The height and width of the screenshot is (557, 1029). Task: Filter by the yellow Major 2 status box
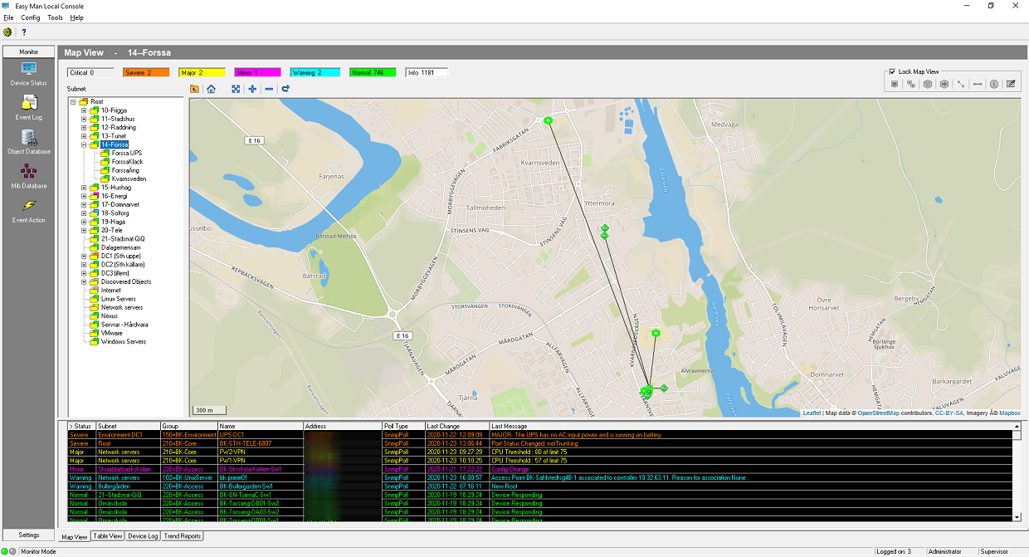coord(202,73)
